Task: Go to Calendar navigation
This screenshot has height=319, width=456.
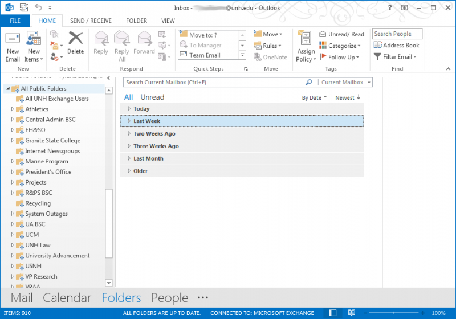Action: [x=67, y=298]
